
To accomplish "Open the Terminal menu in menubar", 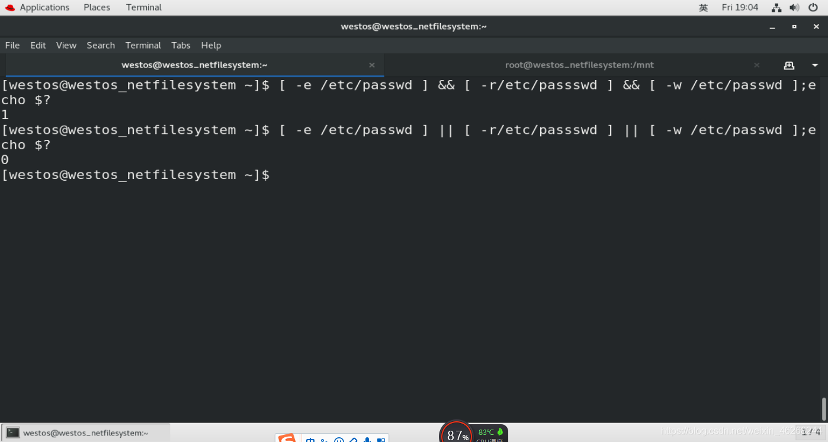I will pos(143,45).
